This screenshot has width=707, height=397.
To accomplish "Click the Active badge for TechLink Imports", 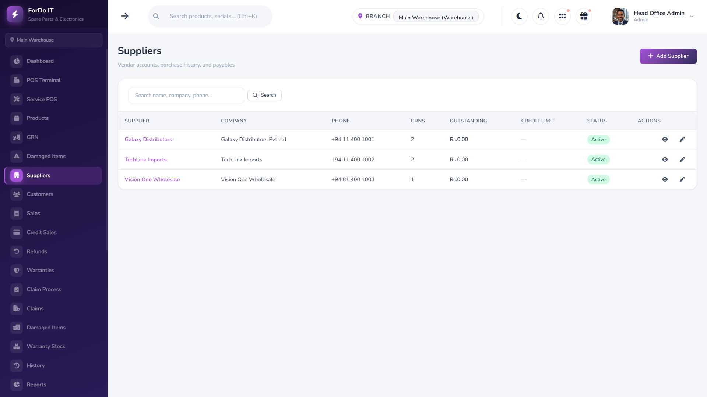I will coord(598,160).
